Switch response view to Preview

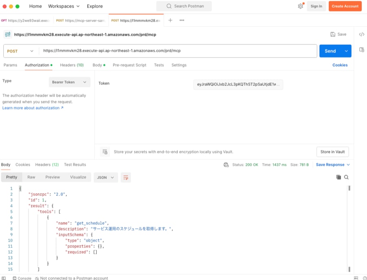point(53,177)
